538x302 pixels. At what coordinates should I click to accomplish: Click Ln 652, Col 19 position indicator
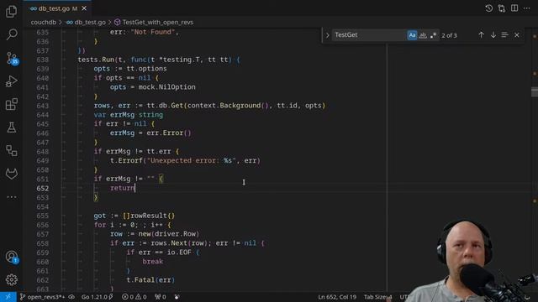(x=337, y=297)
